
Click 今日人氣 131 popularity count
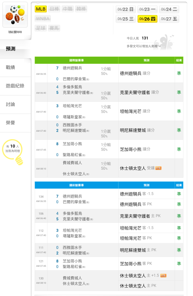tap(138, 38)
